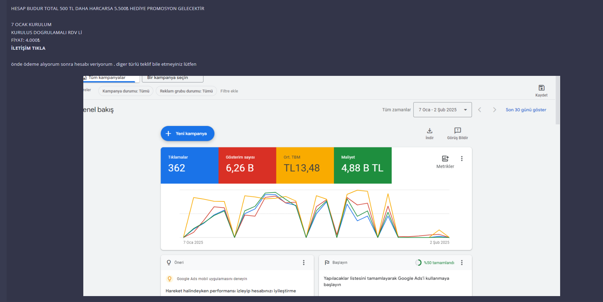Click the screenshot's vertical scrollbar

(558, 100)
